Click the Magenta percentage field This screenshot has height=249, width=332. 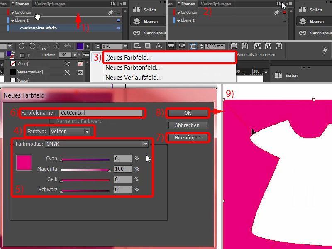[x=123, y=169]
